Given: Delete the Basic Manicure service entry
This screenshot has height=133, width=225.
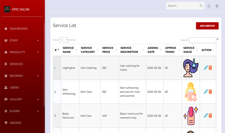Looking at the screenshot, I should coord(211,115).
